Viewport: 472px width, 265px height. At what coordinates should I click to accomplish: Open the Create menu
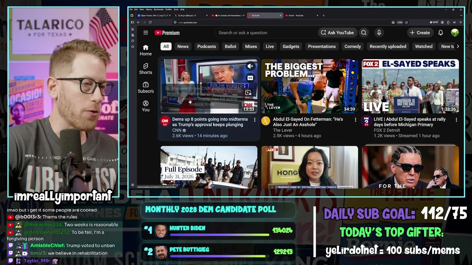[x=420, y=33]
